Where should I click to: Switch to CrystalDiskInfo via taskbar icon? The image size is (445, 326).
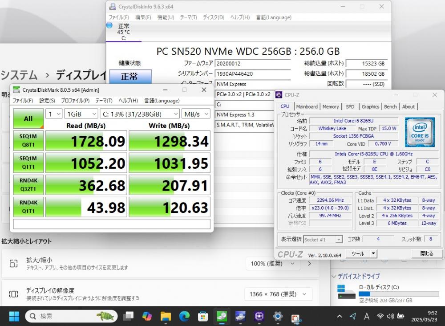[240, 316]
